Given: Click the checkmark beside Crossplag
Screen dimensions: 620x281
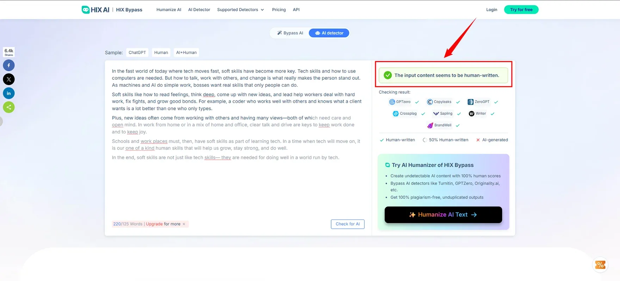Looking at the screenshot, I should (423, 114).
